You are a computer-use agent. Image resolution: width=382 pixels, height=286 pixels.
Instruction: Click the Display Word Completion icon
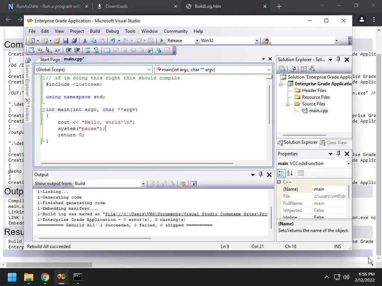(57, 50)
